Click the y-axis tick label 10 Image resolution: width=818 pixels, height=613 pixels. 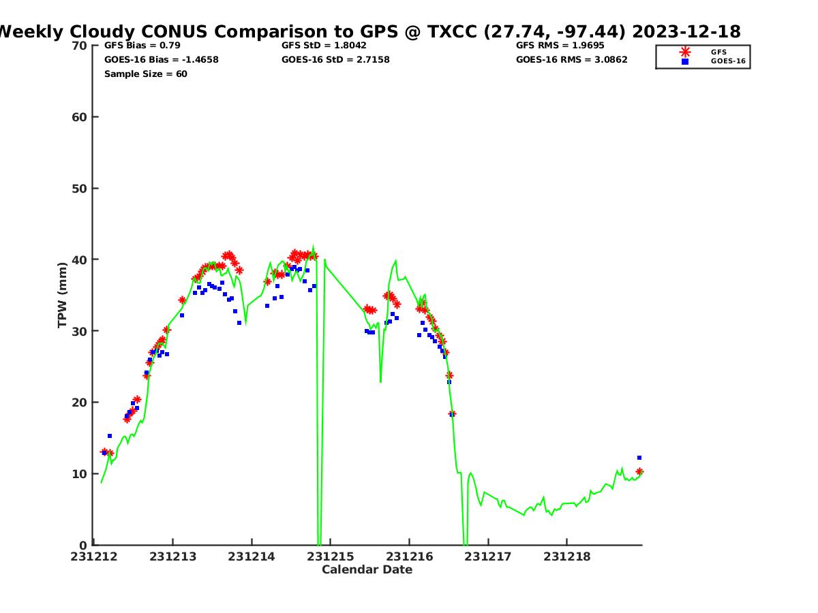coord(80,474)
